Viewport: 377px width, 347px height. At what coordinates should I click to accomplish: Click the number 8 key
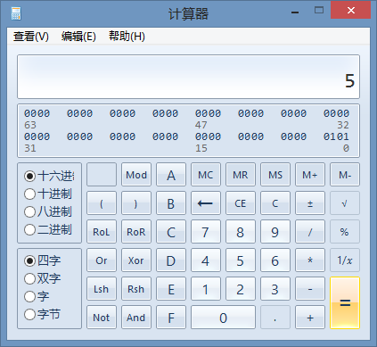[x=241, y=232]
